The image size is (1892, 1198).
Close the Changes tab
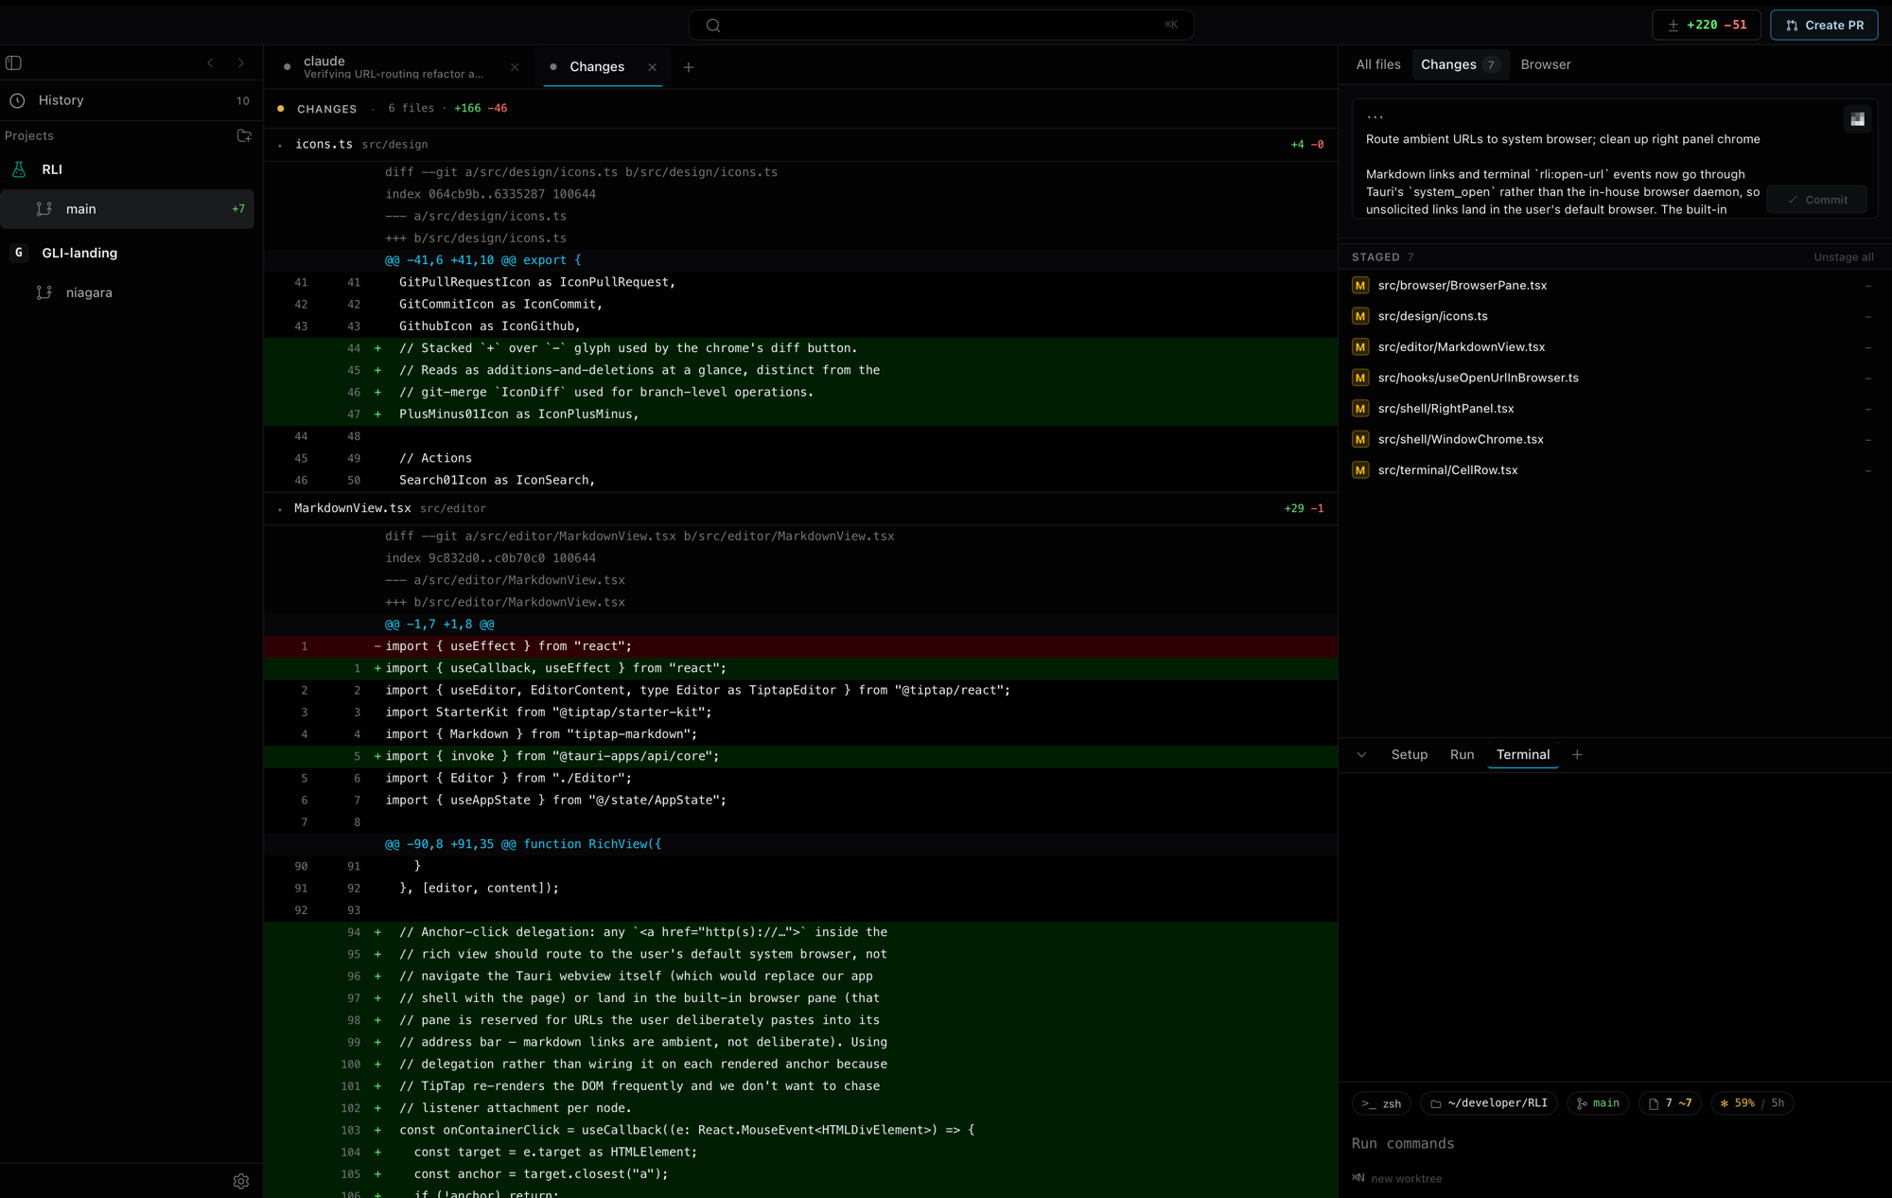coord(652,67)
